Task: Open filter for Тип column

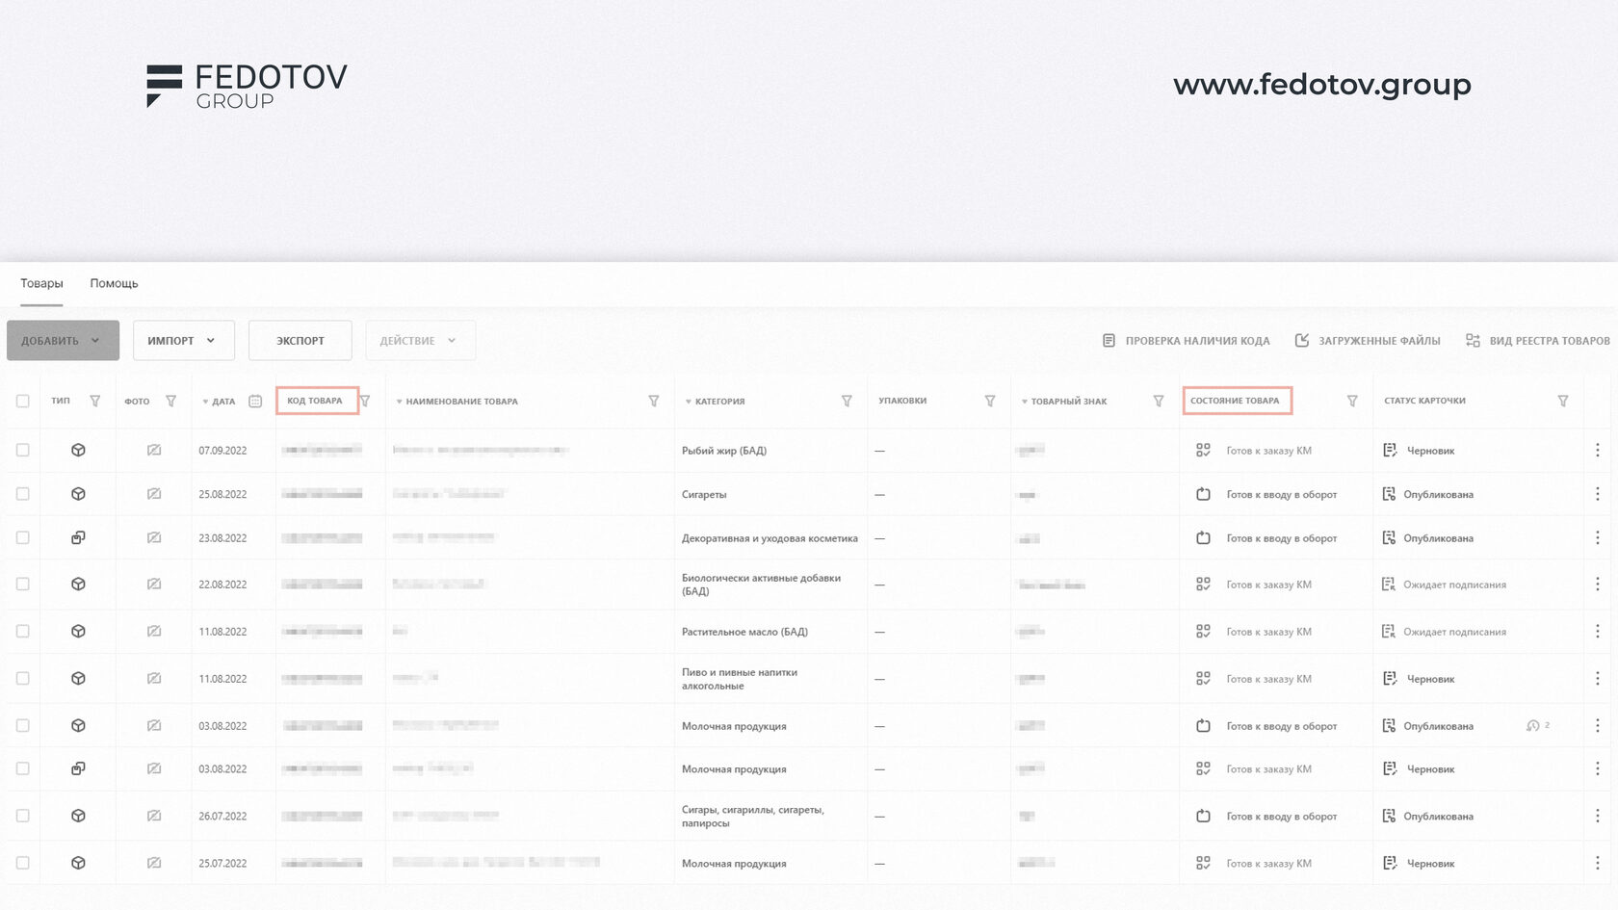Action: tap(94, 401)
